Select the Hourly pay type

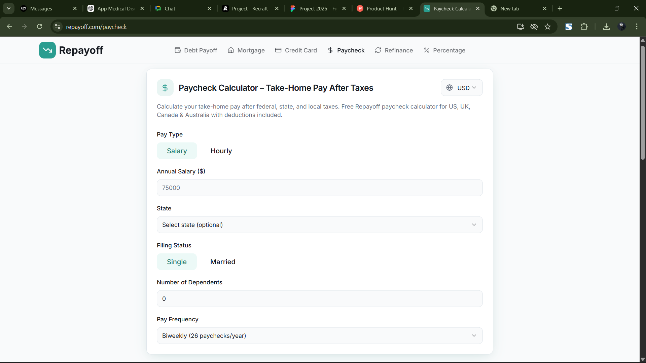pos(221,151)
